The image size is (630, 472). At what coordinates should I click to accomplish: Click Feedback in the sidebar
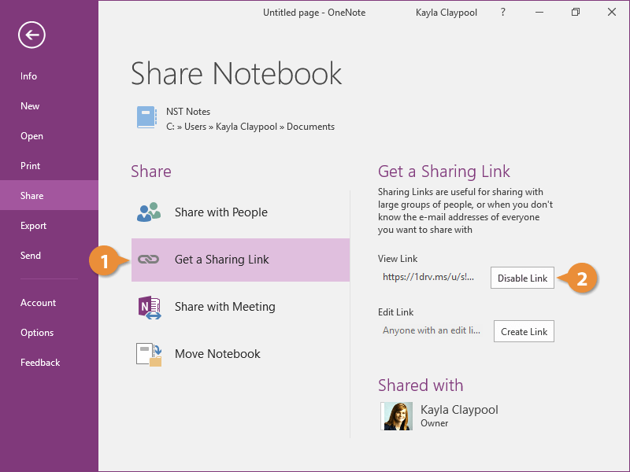point(40,363)
